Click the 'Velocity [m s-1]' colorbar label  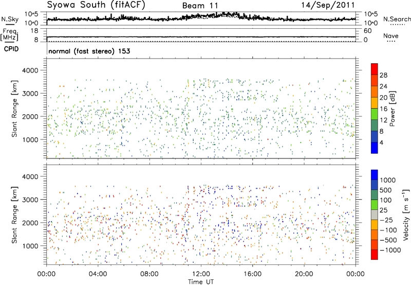406,215
